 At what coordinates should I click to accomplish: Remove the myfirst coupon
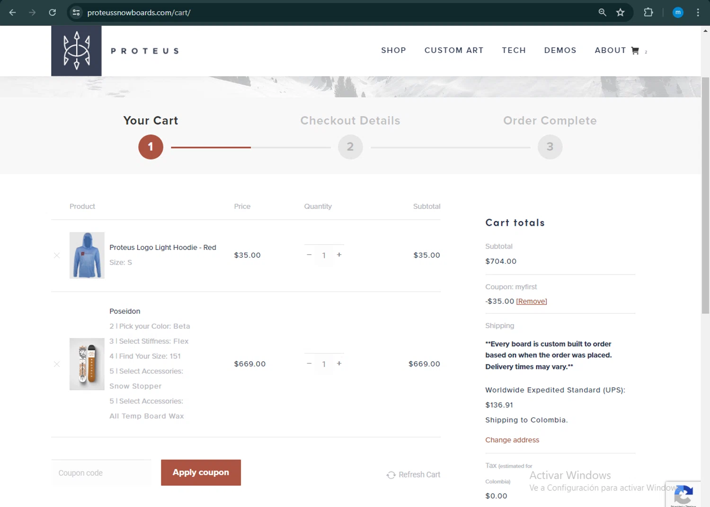(532, 302)
